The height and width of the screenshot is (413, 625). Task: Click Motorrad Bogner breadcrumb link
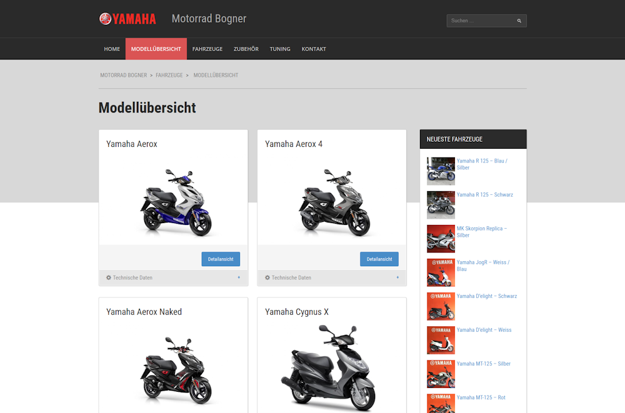click(124, 75)
